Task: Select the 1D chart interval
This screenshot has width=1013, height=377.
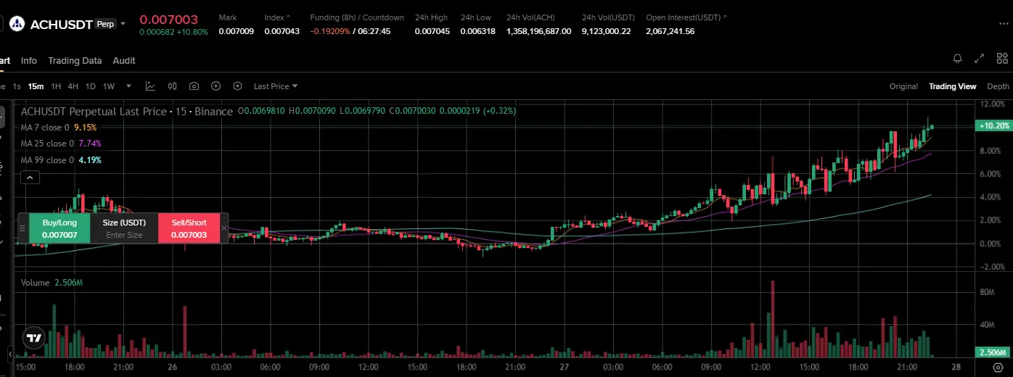Action: coord(91,86)
